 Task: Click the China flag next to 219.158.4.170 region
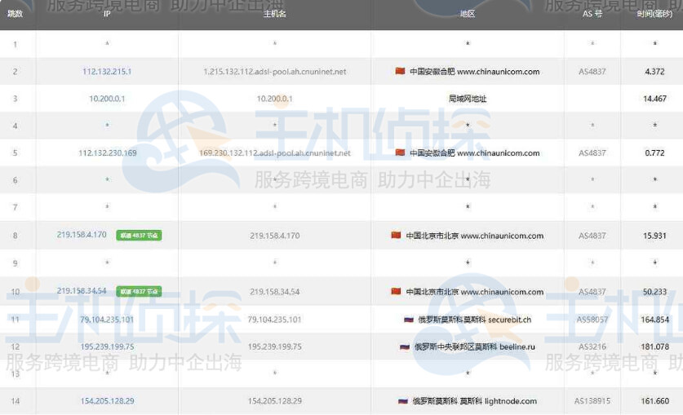[x=396, y=235]
